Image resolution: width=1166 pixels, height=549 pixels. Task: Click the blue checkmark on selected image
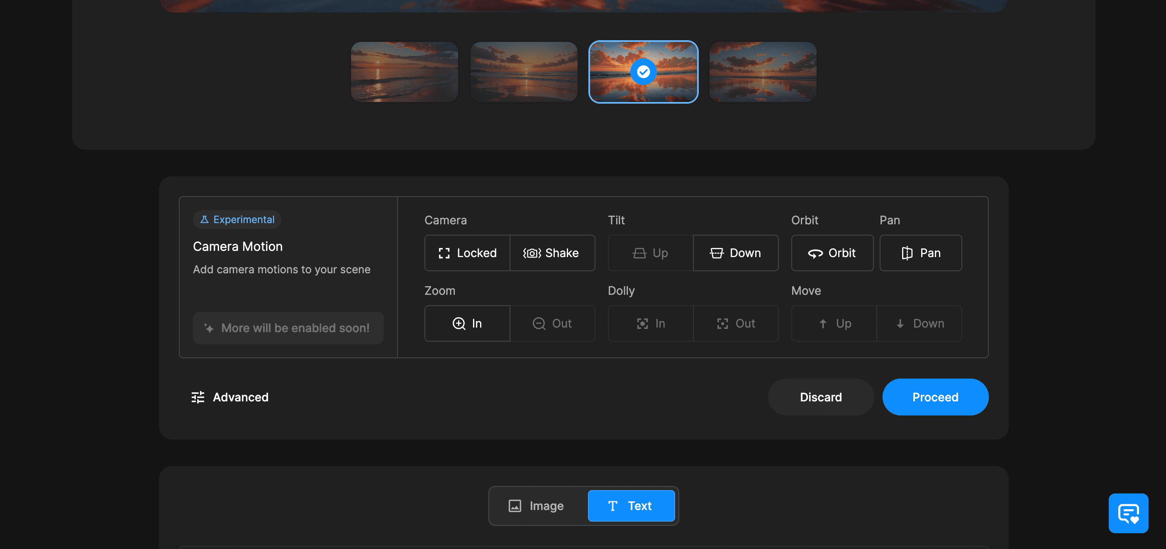pos(643,71)
